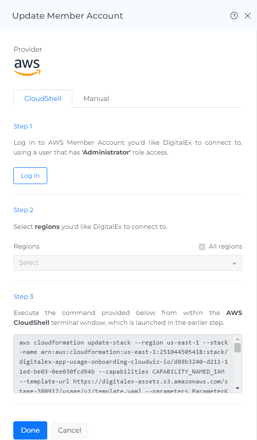Click the Cancel button

click(69, 430)
